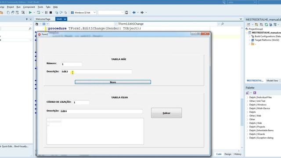Screen dimensions: 281x158
Task: Open the empty combo box beside platform selector
Action: tap(111, 13)
